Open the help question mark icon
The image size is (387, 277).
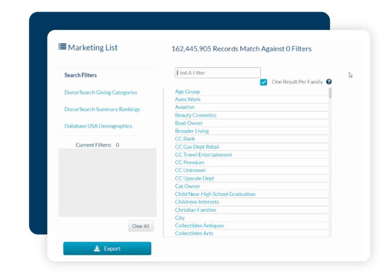pos(329,82)
